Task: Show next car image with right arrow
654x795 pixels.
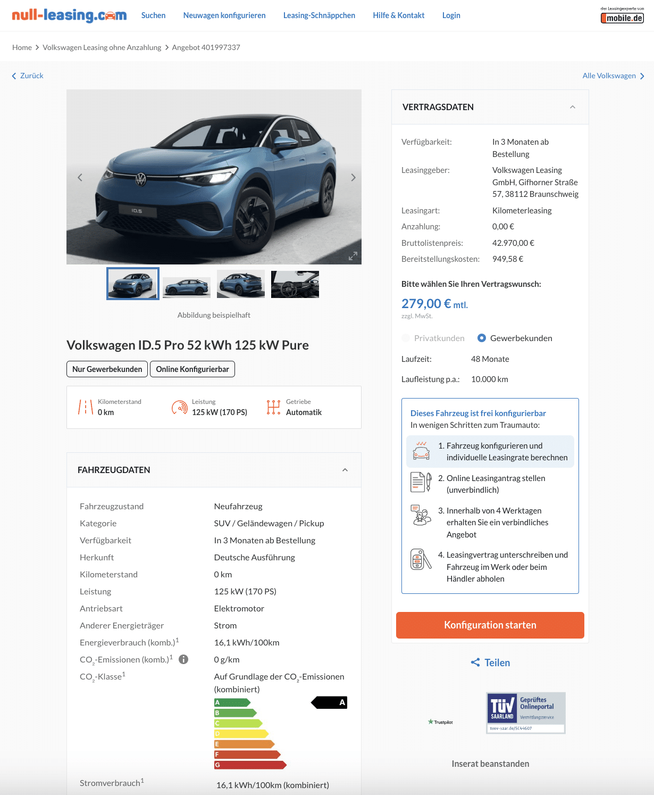Action: (x=353, y=178)
